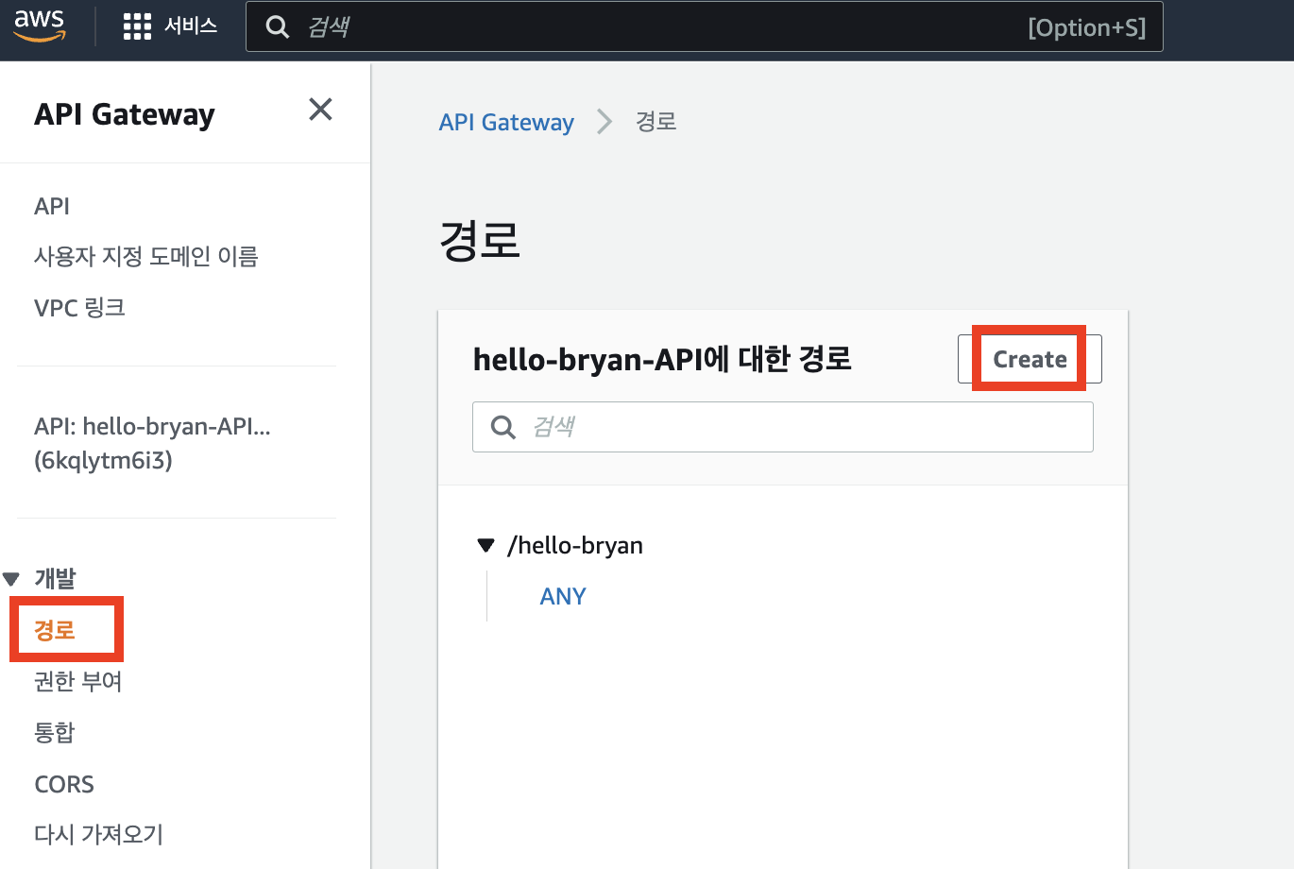Viewport: 1294px width, 869px height.
Task: Open 통합 in sidebar
Action: (55, 732)
